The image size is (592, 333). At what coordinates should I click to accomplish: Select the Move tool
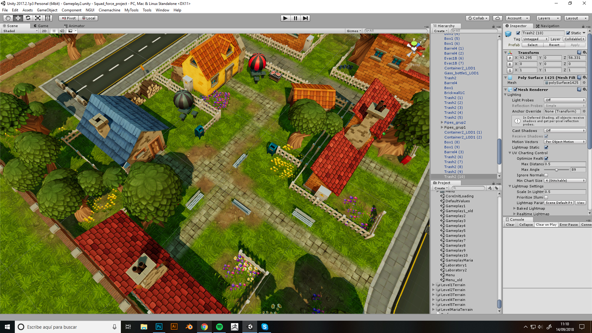click(x=18, y=18)
